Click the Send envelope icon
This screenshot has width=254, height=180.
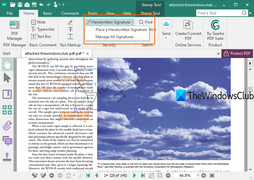[x=166, y=24]
